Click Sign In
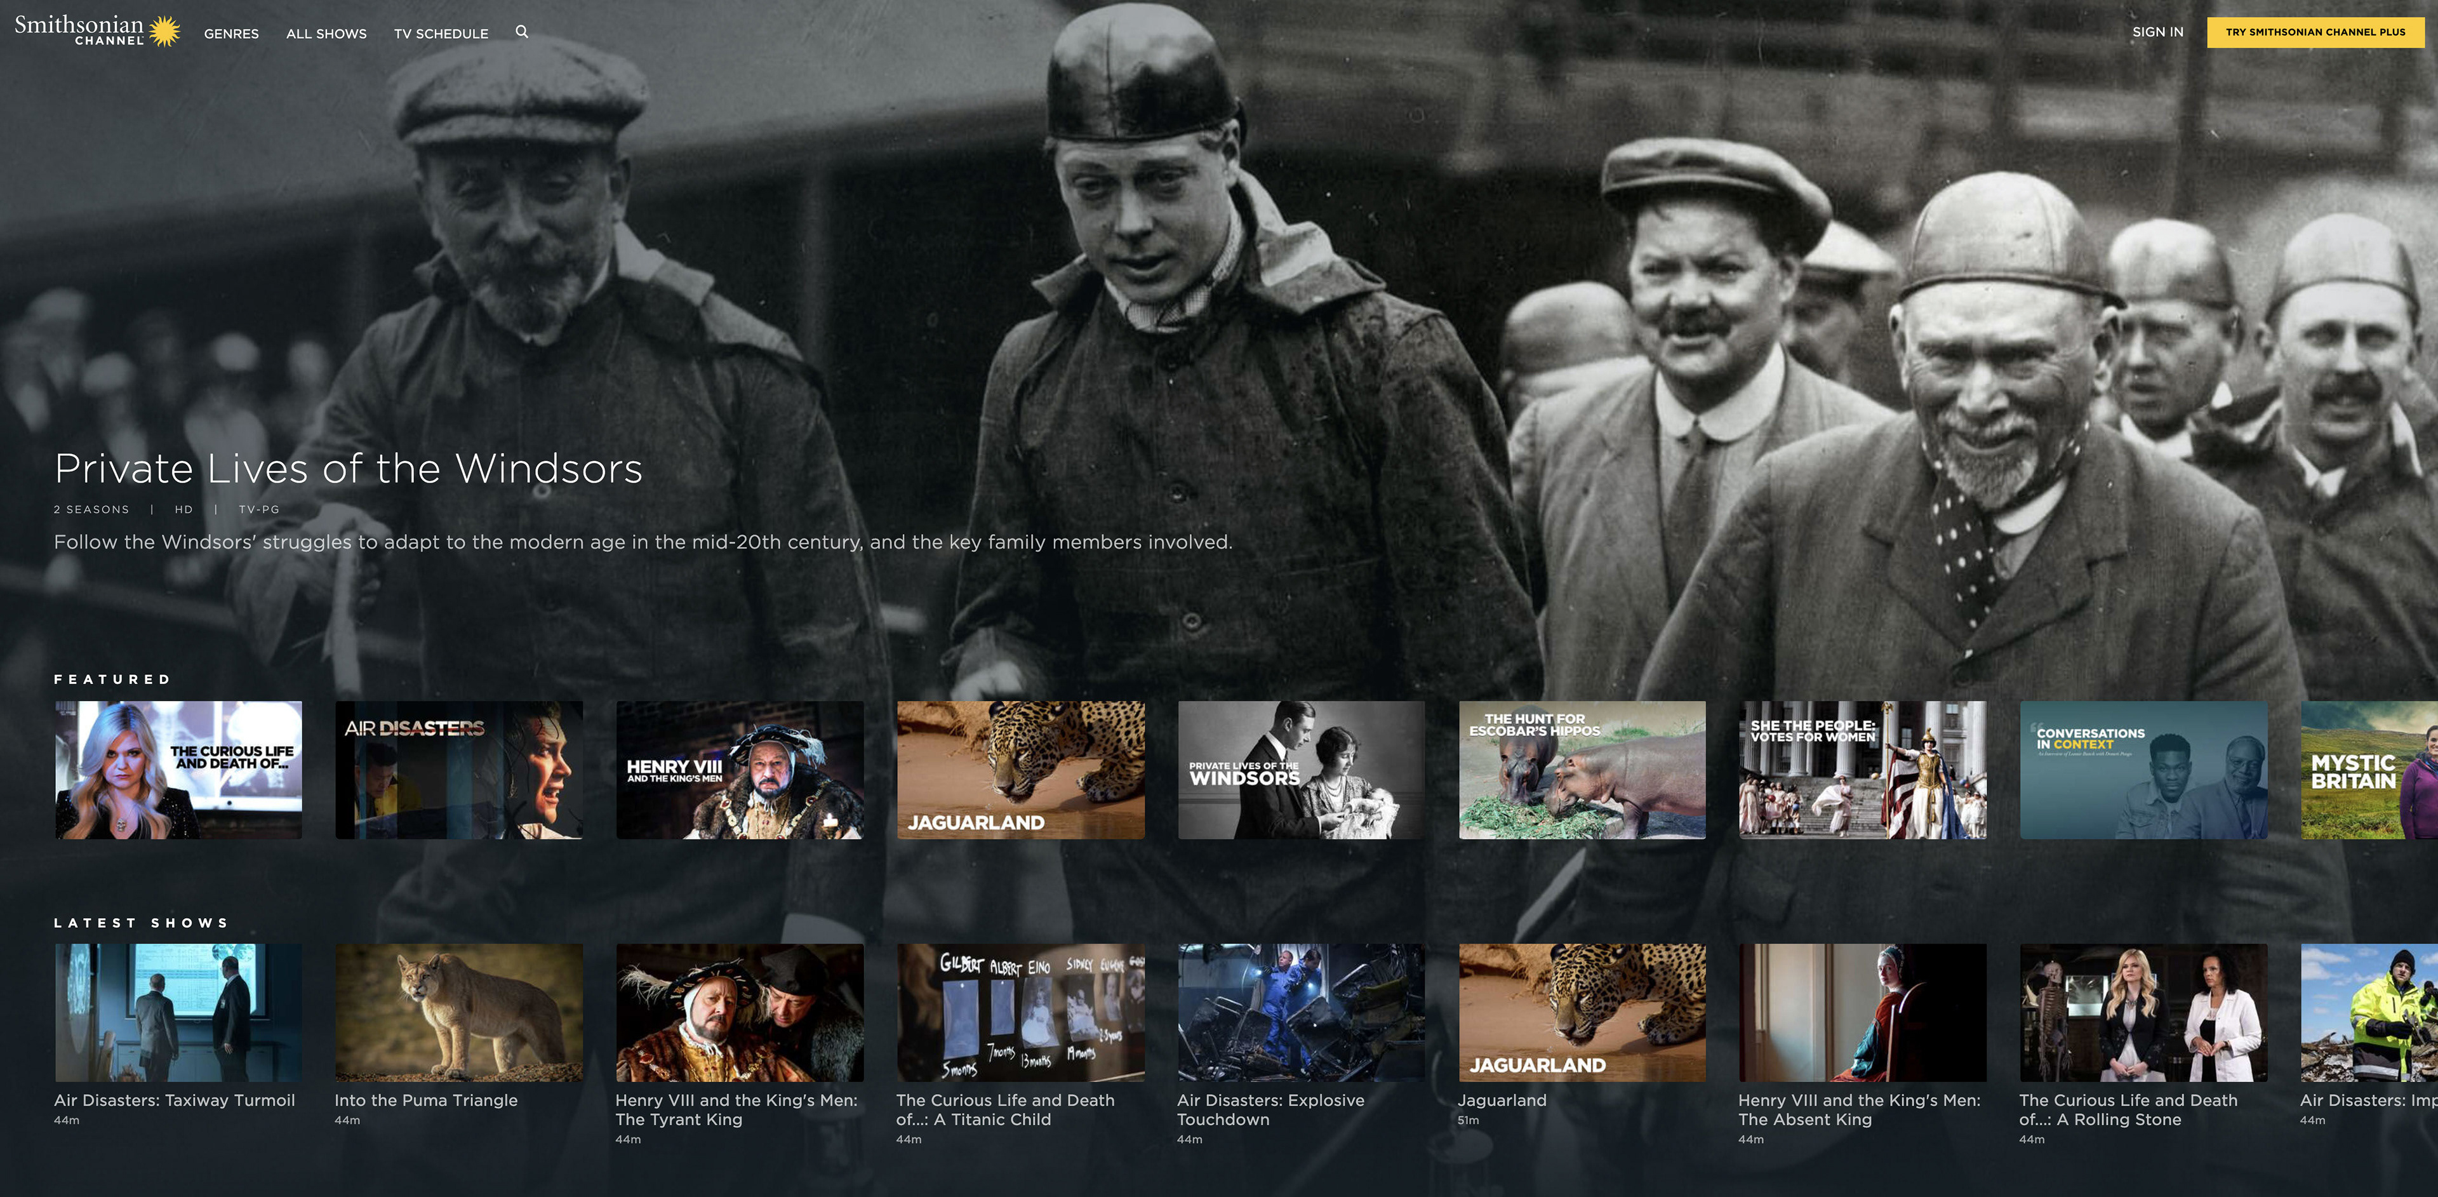The width and height of the screenshot is (2438, 1197). pos(2157,32)
